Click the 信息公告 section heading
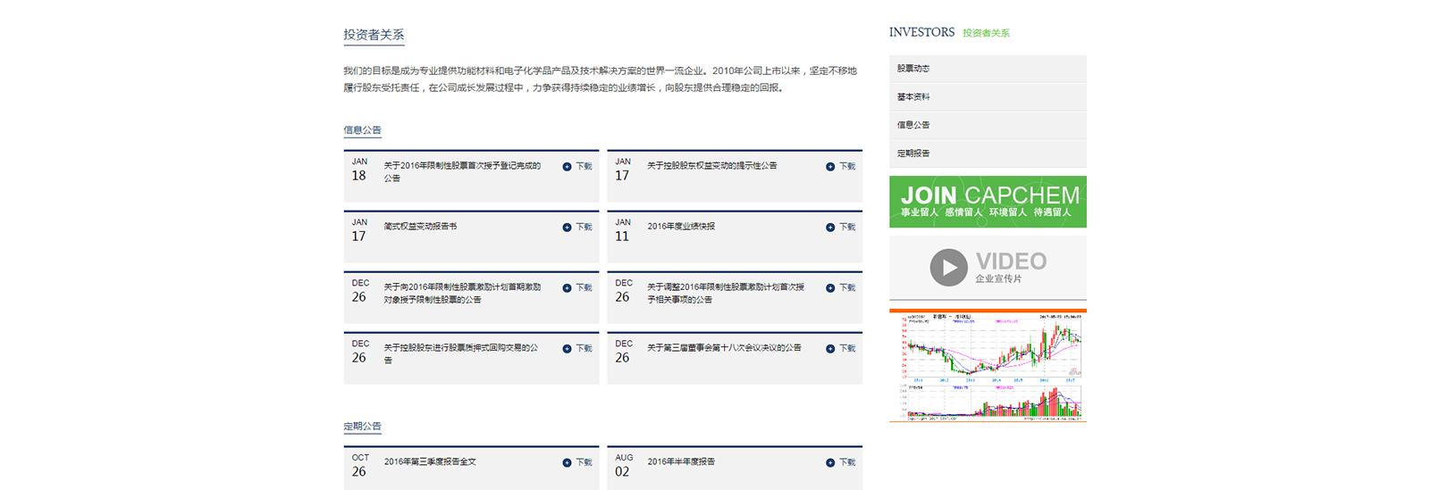This screenshot has height=490, width=1430. tap(362, 130)
